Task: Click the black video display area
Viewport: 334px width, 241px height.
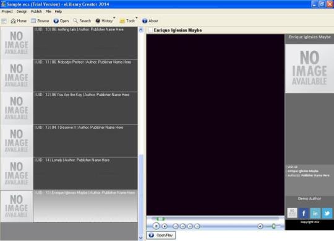Action: 215,125
